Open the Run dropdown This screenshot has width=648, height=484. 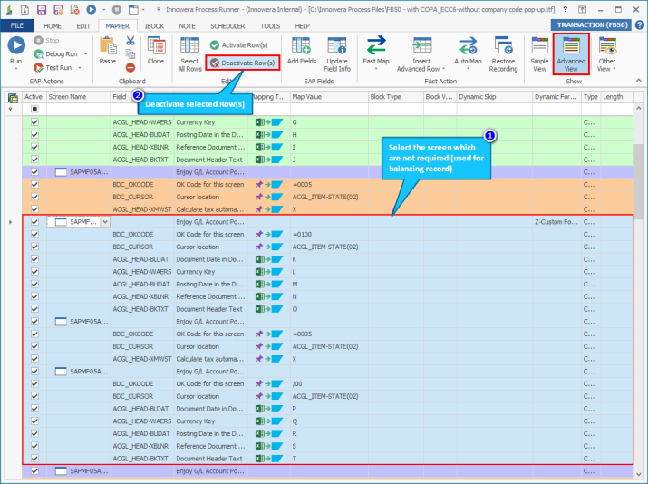(15, 69)
